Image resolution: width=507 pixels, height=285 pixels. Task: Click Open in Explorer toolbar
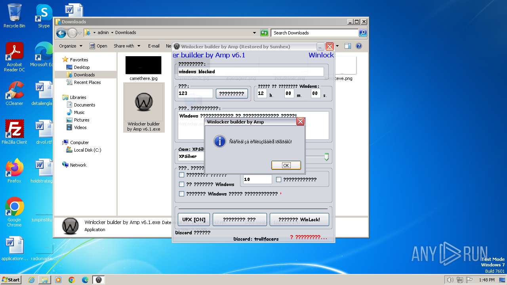coord(98,46)
